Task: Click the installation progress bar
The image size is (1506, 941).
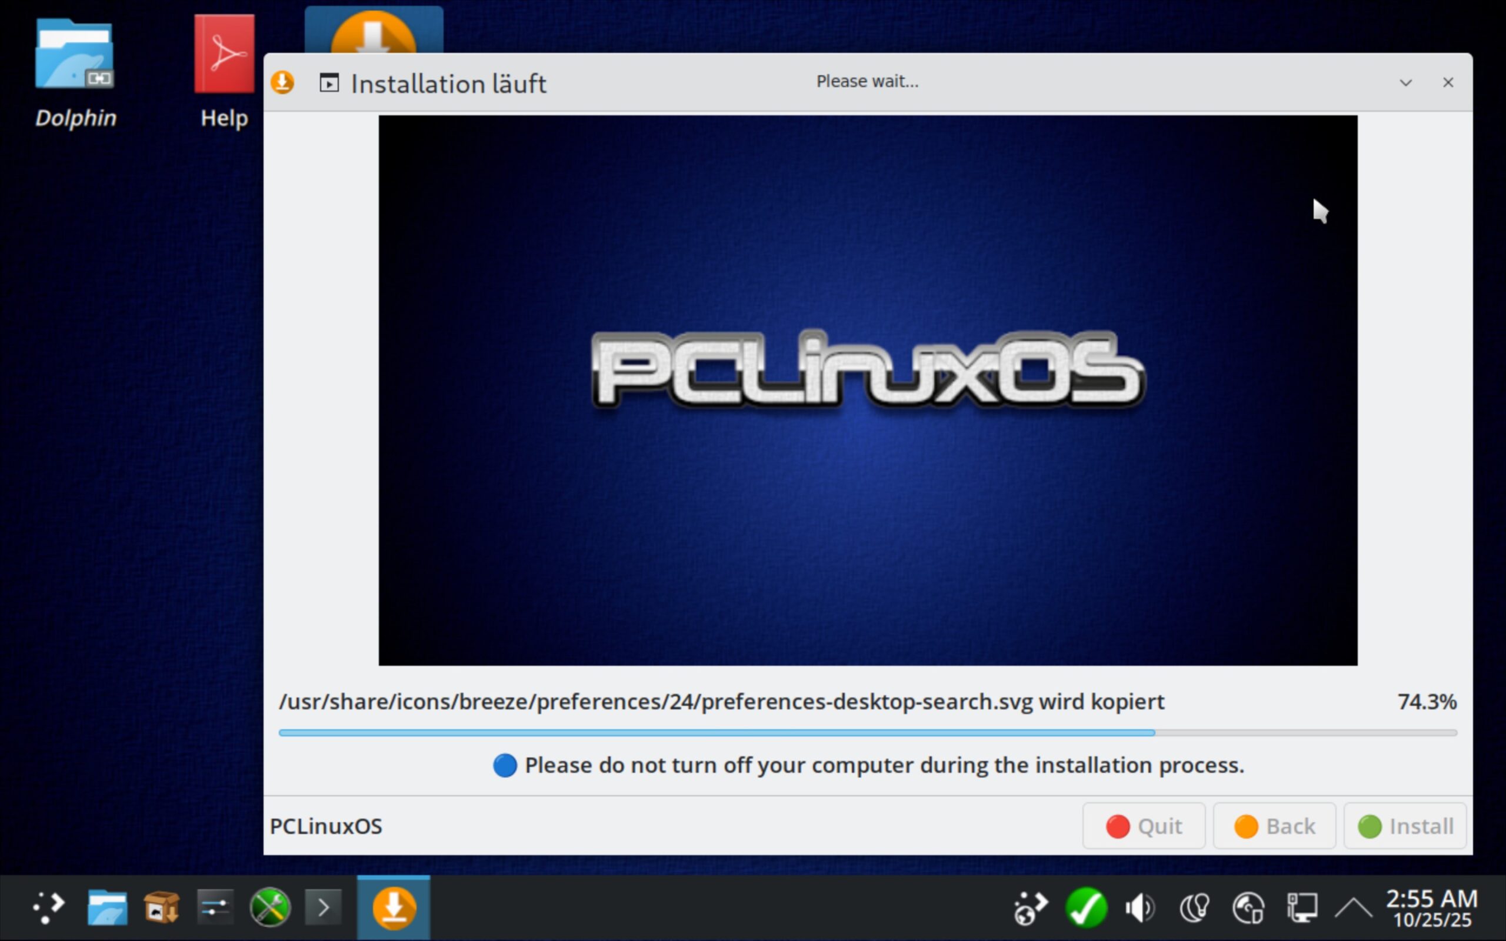Action: pos(868,733)
